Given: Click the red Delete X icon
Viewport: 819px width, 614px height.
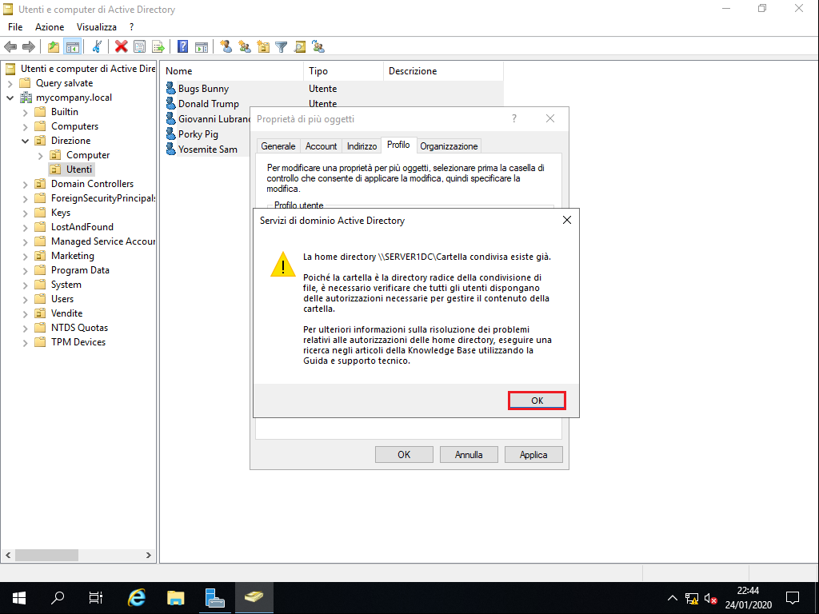Looking at the screenshot, I should point(122,47).
